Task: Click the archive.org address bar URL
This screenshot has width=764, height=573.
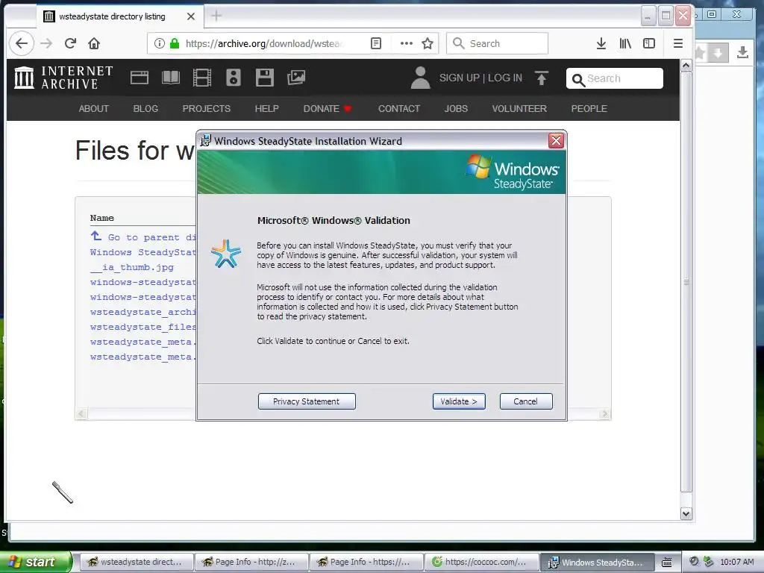Action: [263, 43]
